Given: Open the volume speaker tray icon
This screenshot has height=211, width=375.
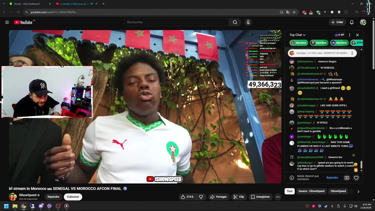Looking at the screenshot, I should pos(355,206).
